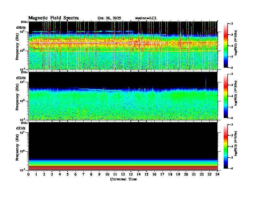
Task: Click the '24' hour tick label
Action: coord(217,174)
